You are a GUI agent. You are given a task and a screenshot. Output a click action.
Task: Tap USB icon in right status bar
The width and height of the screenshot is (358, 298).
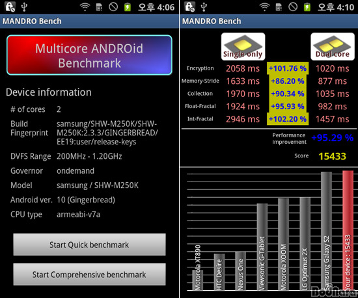[x=204, y=7]
